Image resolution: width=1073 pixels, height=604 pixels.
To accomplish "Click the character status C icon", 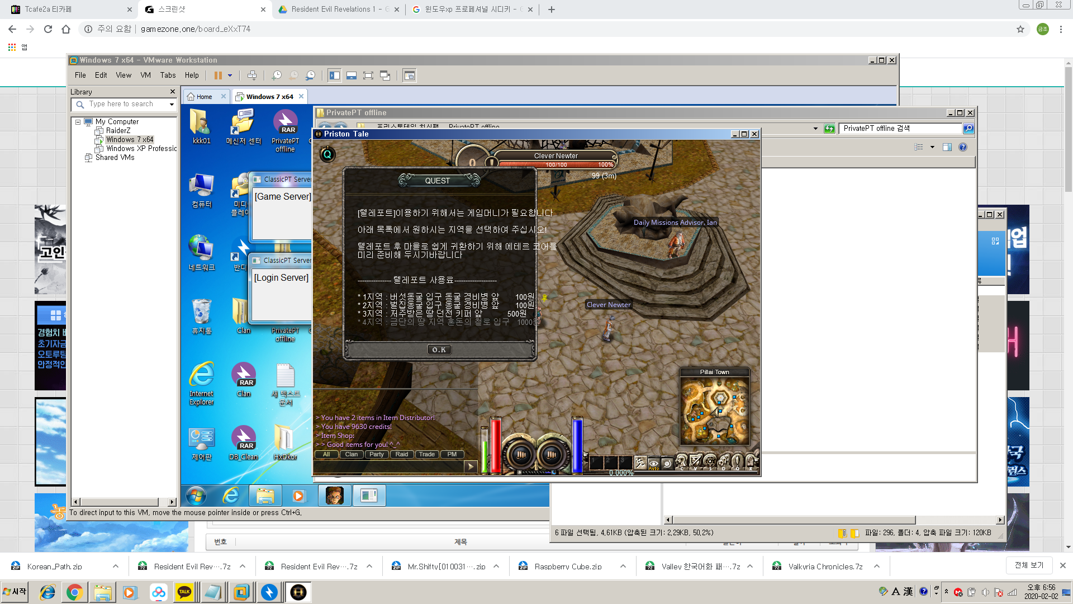I will pos(681,462).
